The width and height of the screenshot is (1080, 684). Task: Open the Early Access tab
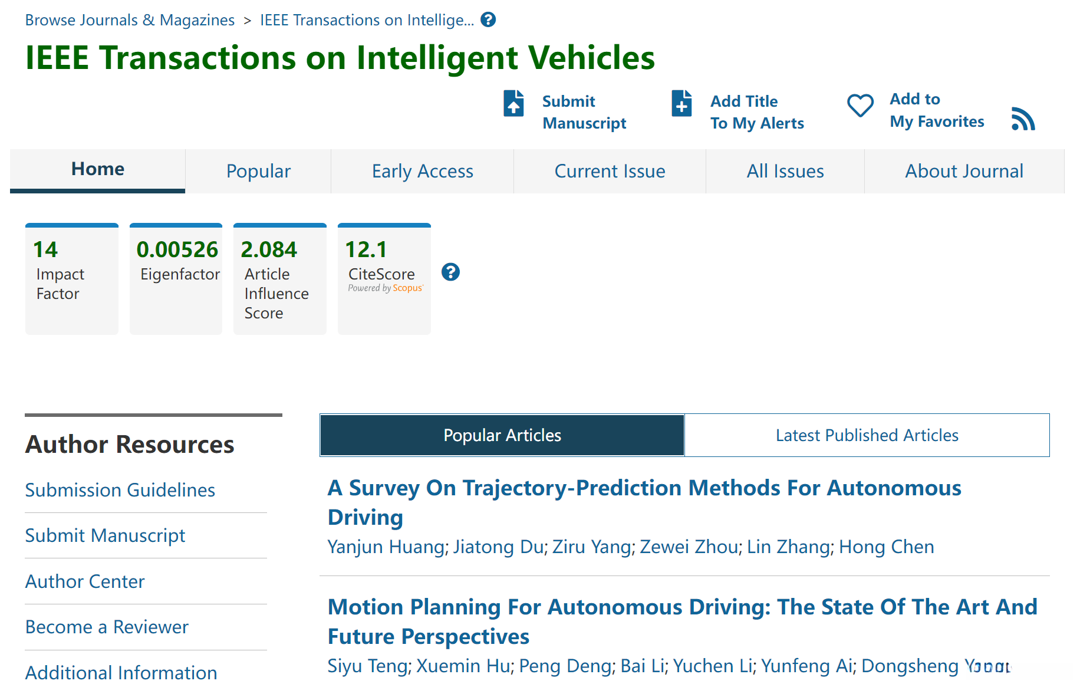tap(422, 171)
